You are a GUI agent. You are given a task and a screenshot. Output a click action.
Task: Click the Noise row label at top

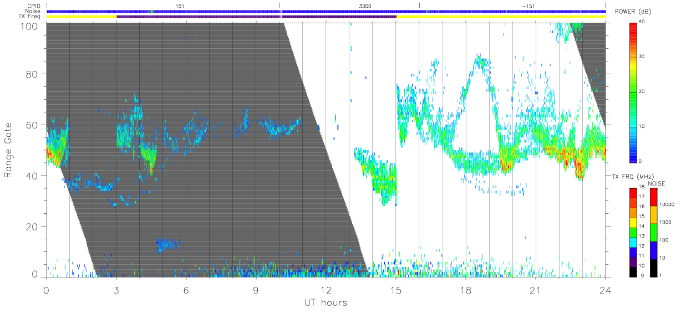pyautogui.click(x=34, y=11)
